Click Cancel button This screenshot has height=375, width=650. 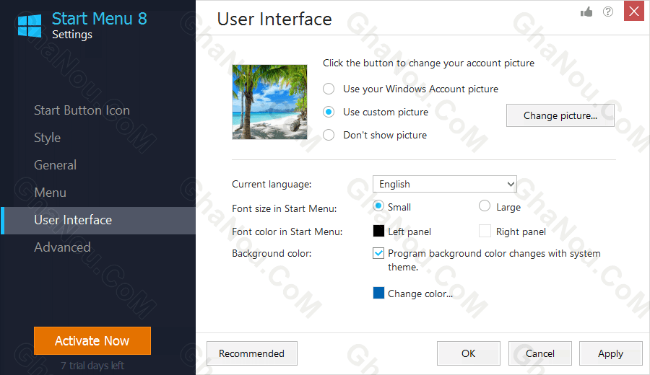539,353
